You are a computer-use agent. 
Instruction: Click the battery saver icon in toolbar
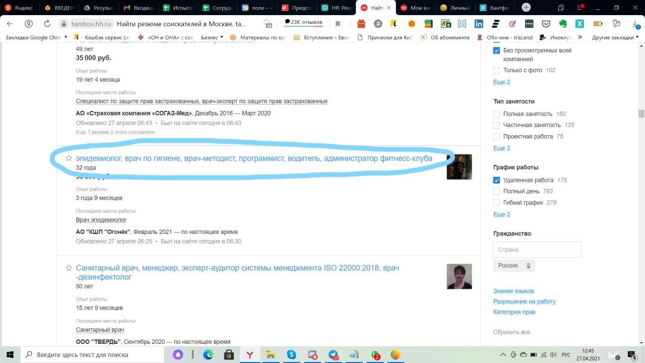(x=598, y=24)
